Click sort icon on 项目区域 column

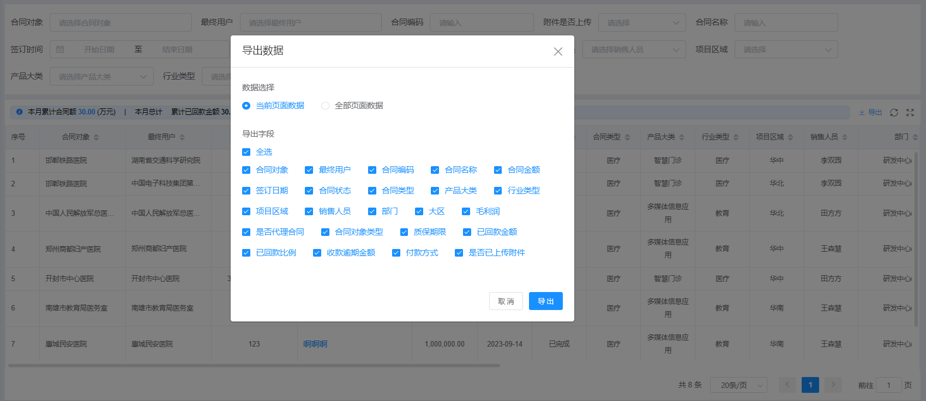(x=791, y=137)
